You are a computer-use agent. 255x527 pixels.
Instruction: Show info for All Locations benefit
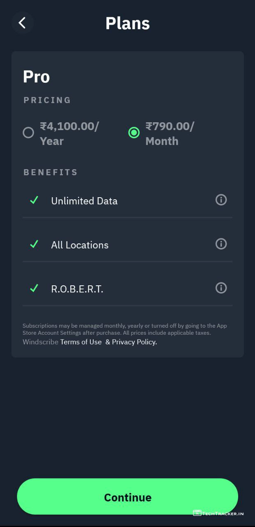point(221,244)
